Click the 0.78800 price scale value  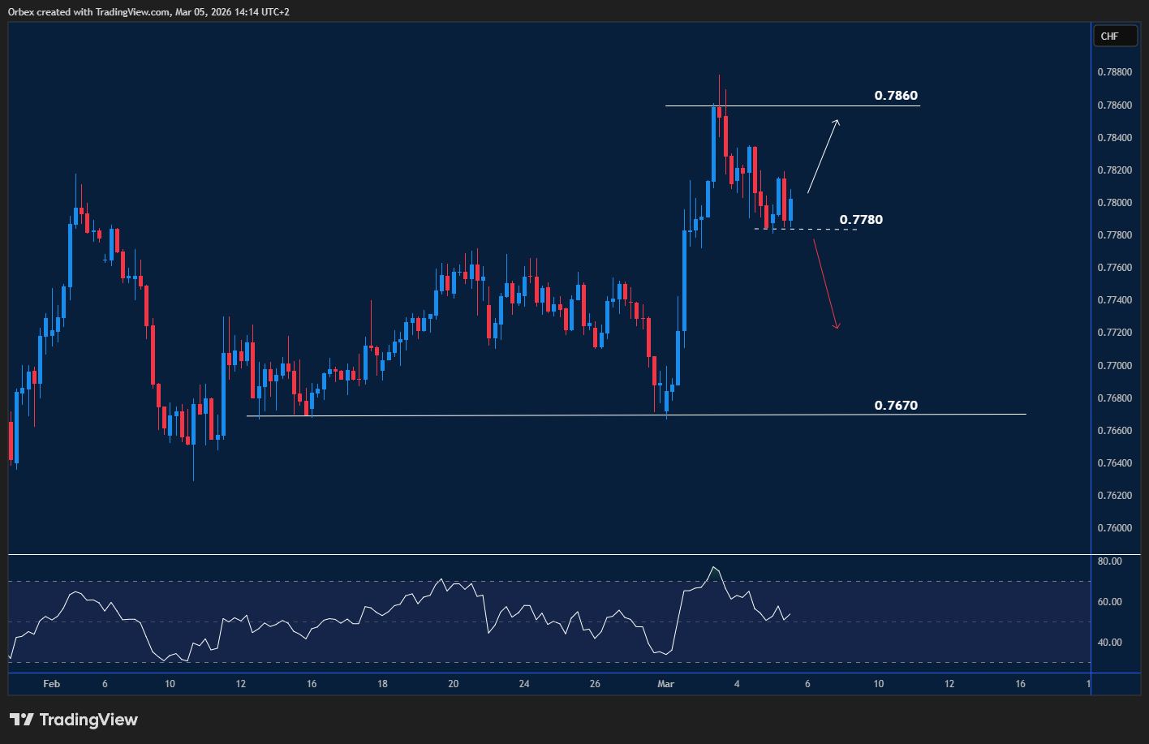pyautogui.click(x=1116, y=71)
